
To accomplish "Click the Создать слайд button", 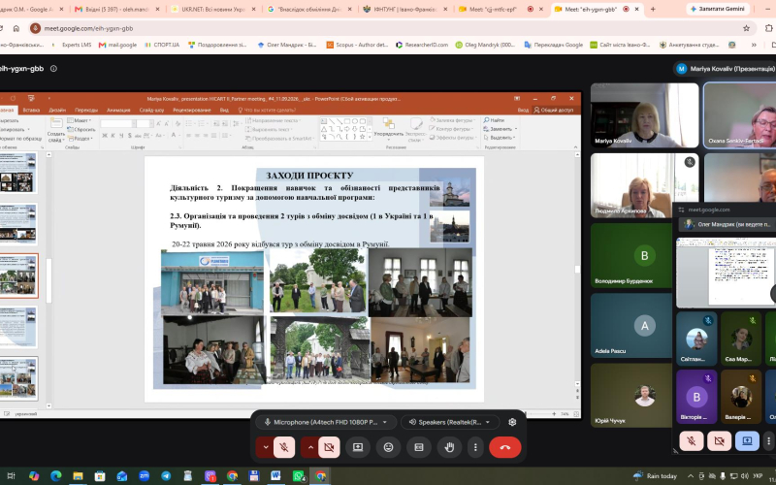I will tap(55, 130).
